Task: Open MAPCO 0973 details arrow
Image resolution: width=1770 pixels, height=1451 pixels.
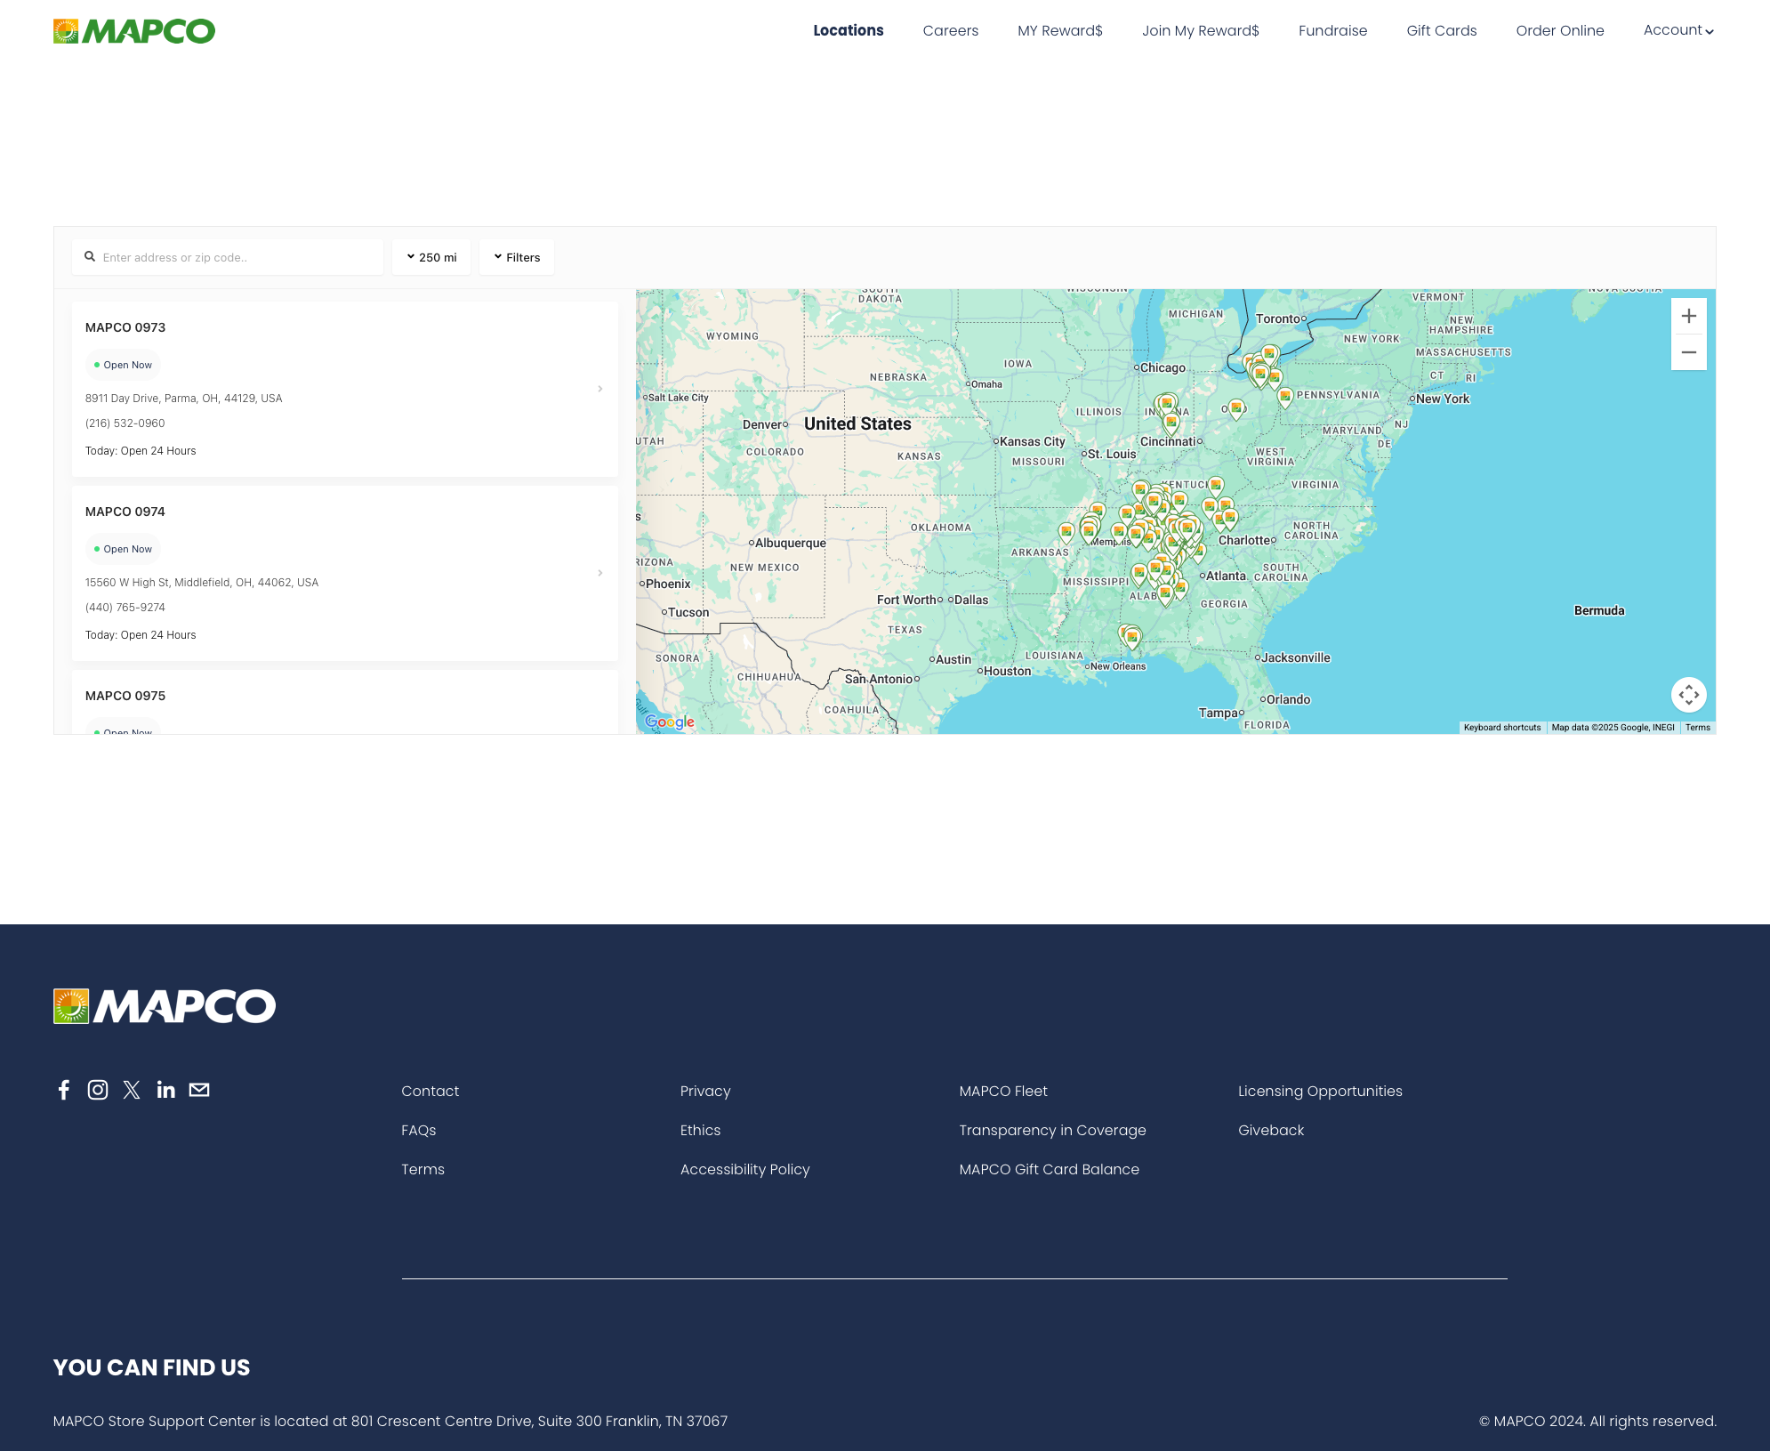Action: click(x=600, y=389)
